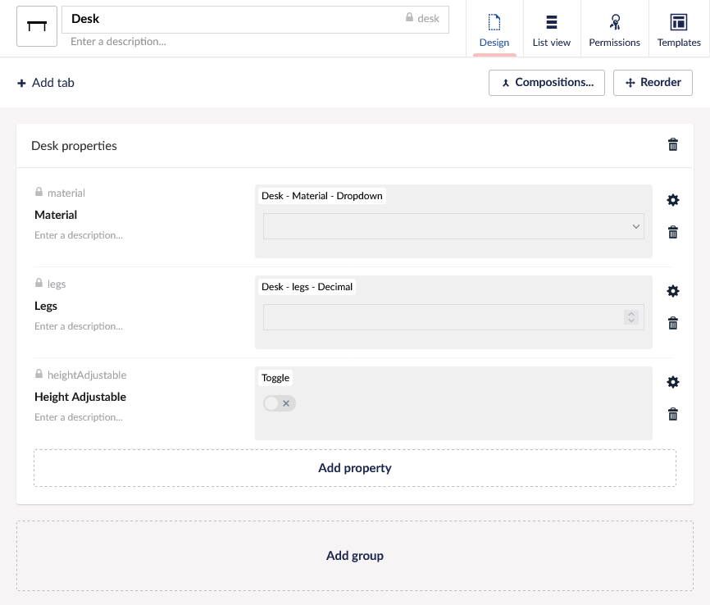Open the Permissions tab

(x=614, y=30)
